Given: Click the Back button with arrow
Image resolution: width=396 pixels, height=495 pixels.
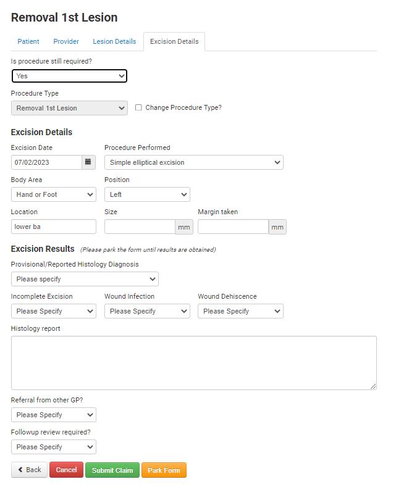Looking at the screenshot, I should [30, 470].
